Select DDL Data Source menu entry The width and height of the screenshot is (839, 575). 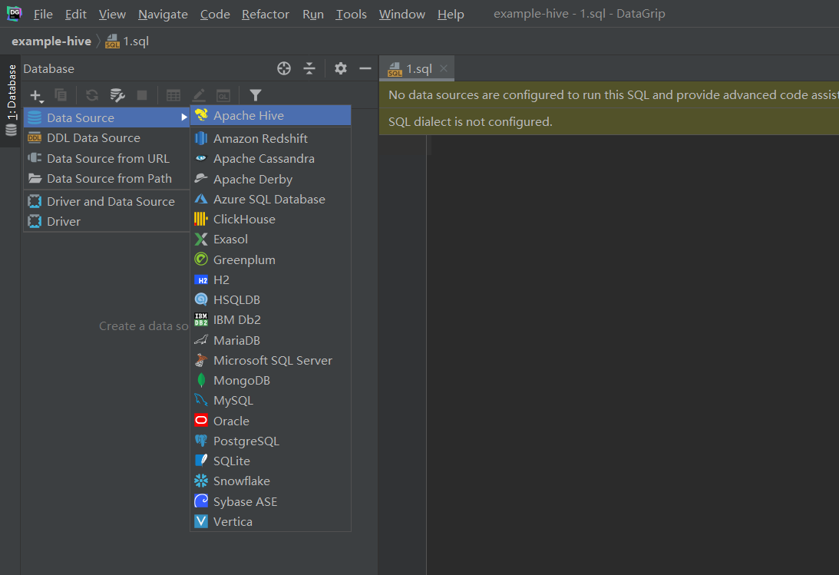pyautogui.click(x=107, y=138)
